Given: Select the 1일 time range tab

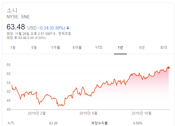Looking at the screenshot, I should (x=13, y=47).
